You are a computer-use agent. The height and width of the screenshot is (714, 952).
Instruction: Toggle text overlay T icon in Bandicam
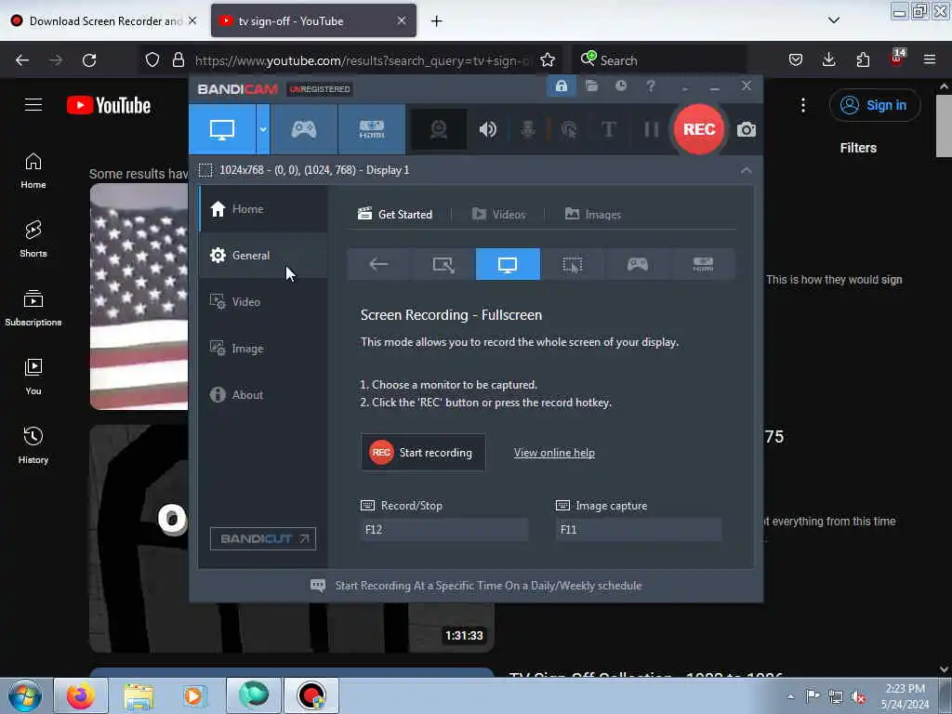(x=608, y=129)
